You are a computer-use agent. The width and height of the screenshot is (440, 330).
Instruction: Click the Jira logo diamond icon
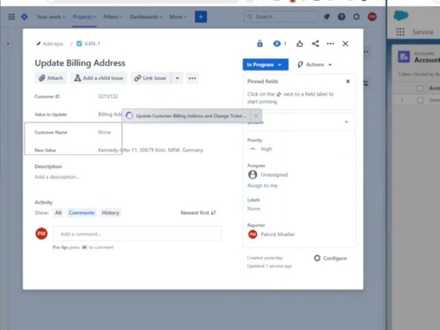pyautogui.click(x=25, y=17)
